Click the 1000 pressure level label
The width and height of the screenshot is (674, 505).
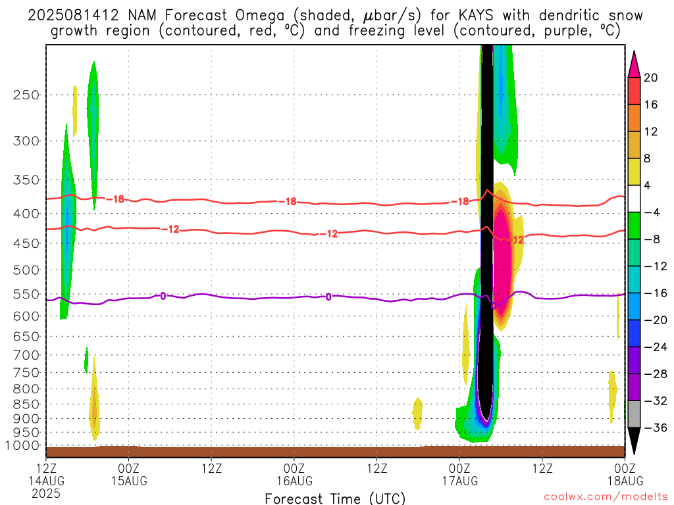(x=22, y=446)
